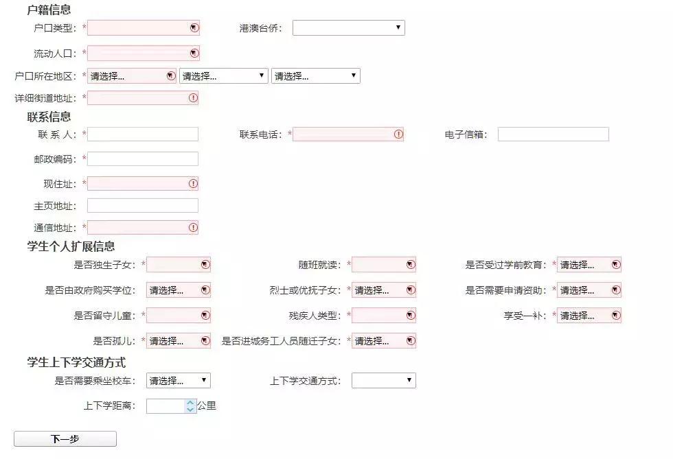Open the 是否需要乘坐校车 dropdown
Image resolution: width=673 pixels, height=459 pixels.
[x=178, y=380]
